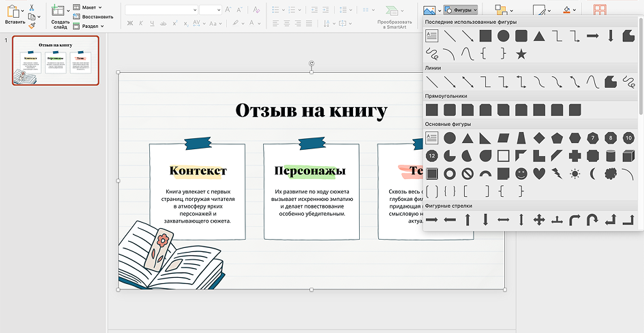644x333 pixels.
Task: Choose the diamond shape in basic shapes
Action: (x=539, y=138)
